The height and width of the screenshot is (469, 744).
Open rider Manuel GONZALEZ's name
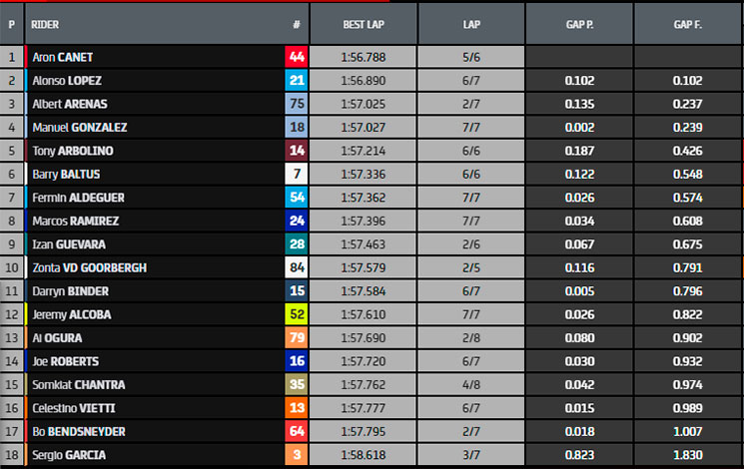(80, 127)
